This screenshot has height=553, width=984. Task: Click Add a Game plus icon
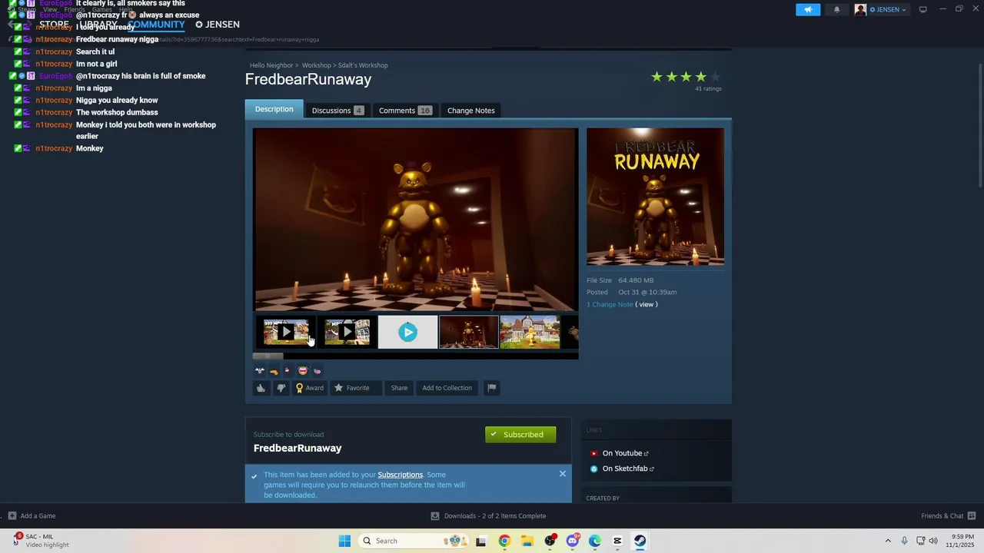tap(12, 515)
